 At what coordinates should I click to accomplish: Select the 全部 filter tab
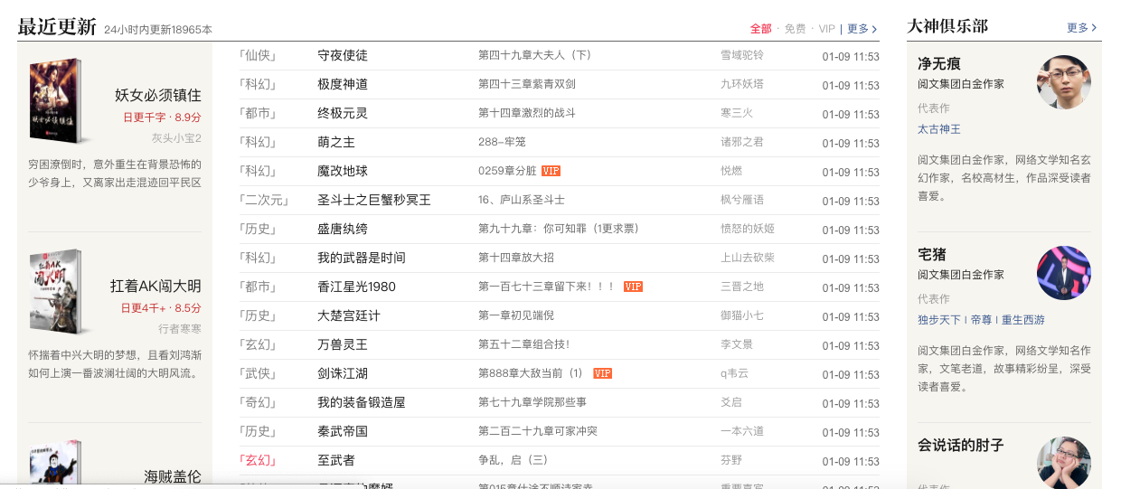(760, 29)
